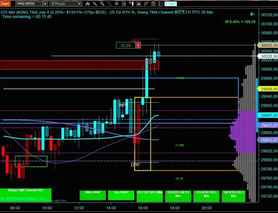278x213 pixels.
Task: Enable the crosshair cursor icon
Action: [117, 4]
